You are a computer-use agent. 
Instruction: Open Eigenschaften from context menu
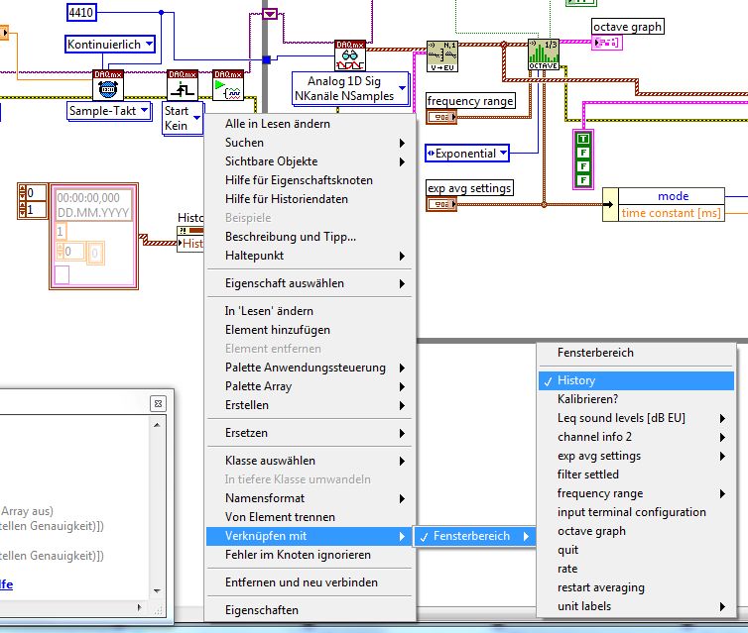(310, 610)
